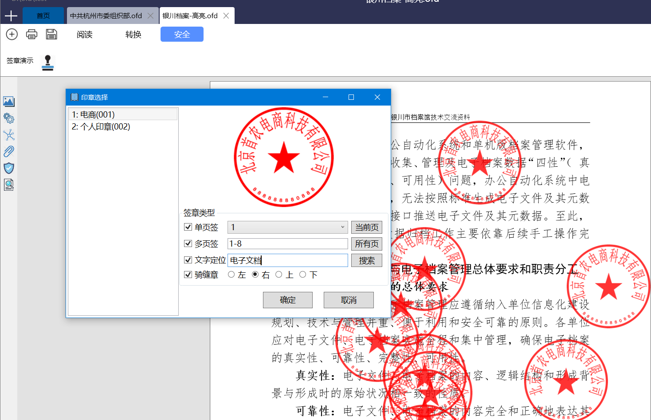Select the stamp signature tool under 签章演示

47,63
